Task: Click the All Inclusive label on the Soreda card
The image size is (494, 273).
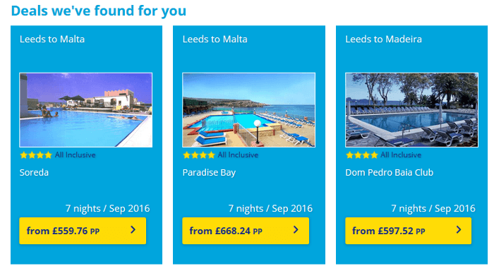Action: pos(76,155)
